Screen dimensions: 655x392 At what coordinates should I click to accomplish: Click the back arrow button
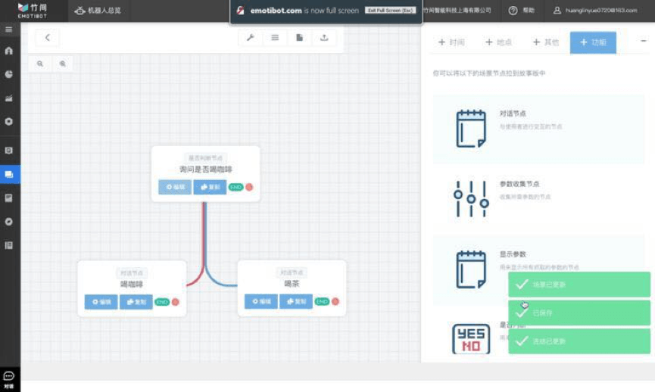pyautogui.click(x=47, y=38)
